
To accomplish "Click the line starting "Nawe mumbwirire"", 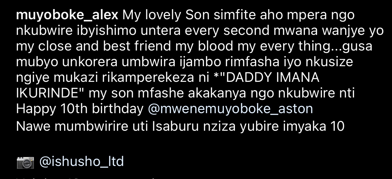I will click(x=180, y=127).
